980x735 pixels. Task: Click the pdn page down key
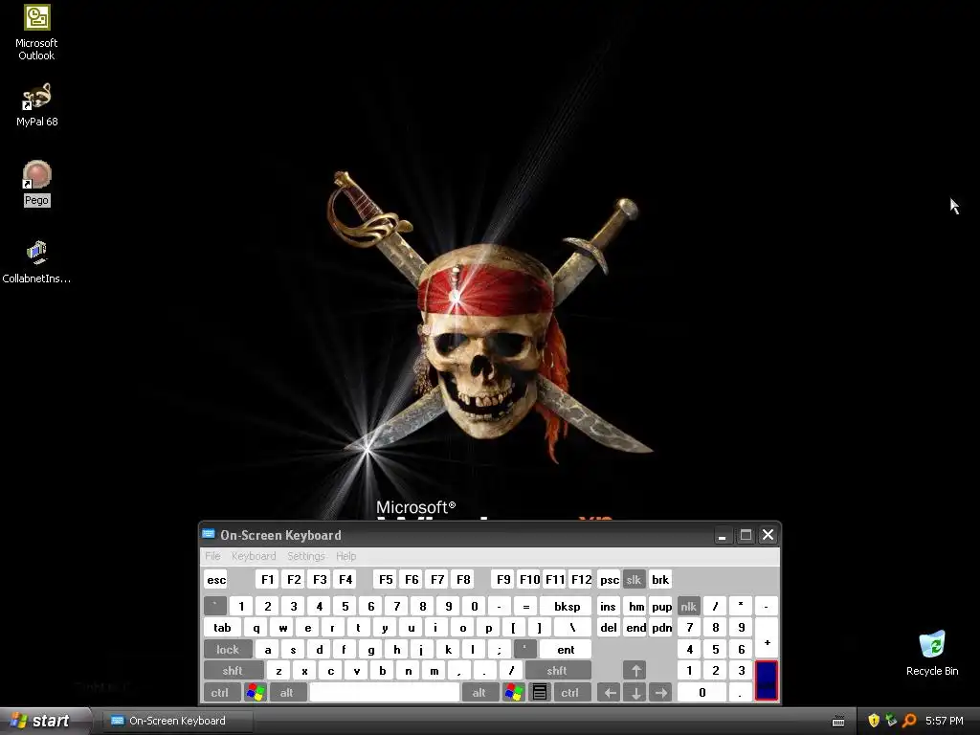(x=660, y=628)
